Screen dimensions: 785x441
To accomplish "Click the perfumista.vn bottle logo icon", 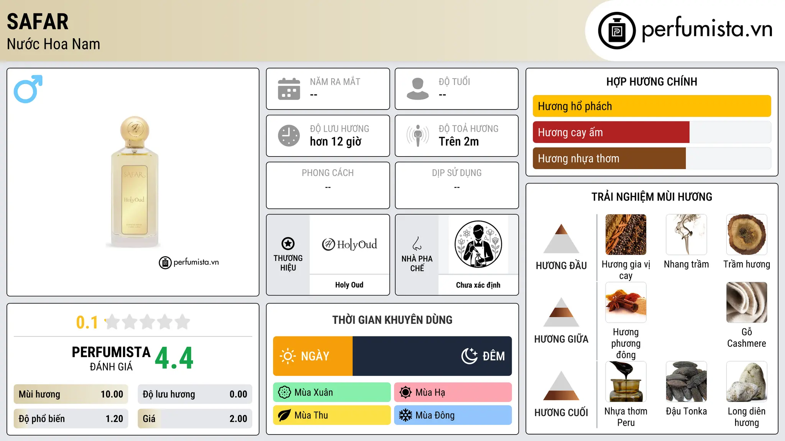I will pyautogui.click(x=617, y=31).
